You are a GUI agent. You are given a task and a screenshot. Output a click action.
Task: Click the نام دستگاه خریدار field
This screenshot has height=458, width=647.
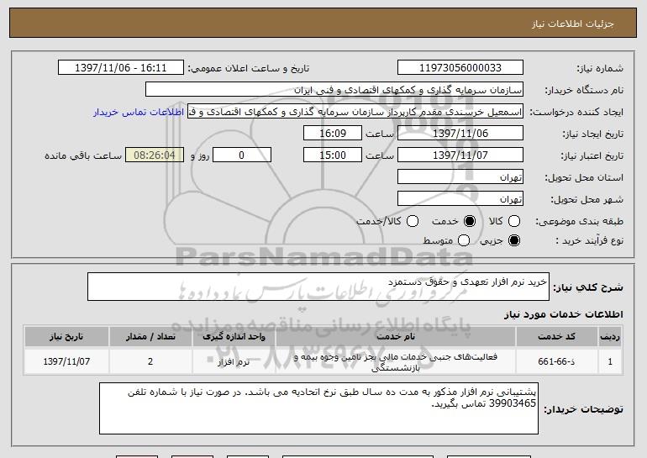click(334, 90)
